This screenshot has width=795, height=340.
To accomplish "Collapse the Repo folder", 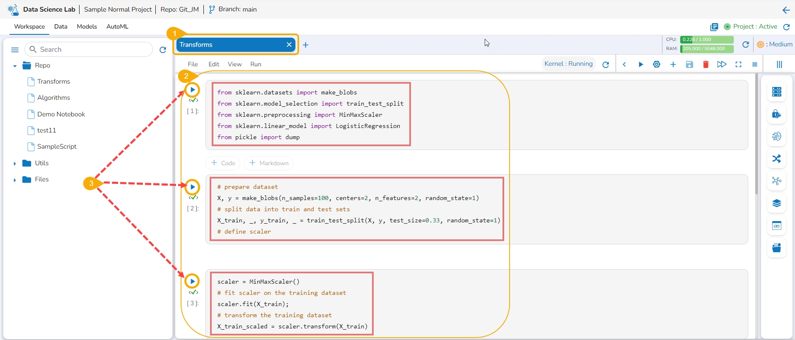I will (15, 66).
